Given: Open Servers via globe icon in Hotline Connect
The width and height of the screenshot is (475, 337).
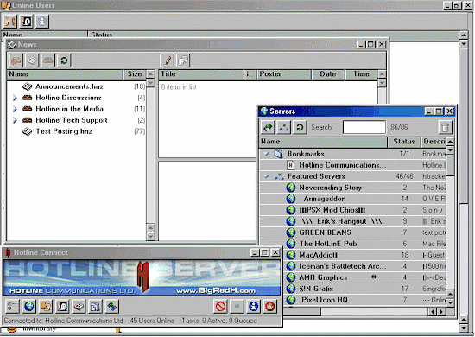Looking at the screenshot, I should point(29,307).
